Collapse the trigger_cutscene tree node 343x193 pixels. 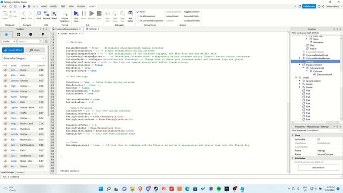300,65
